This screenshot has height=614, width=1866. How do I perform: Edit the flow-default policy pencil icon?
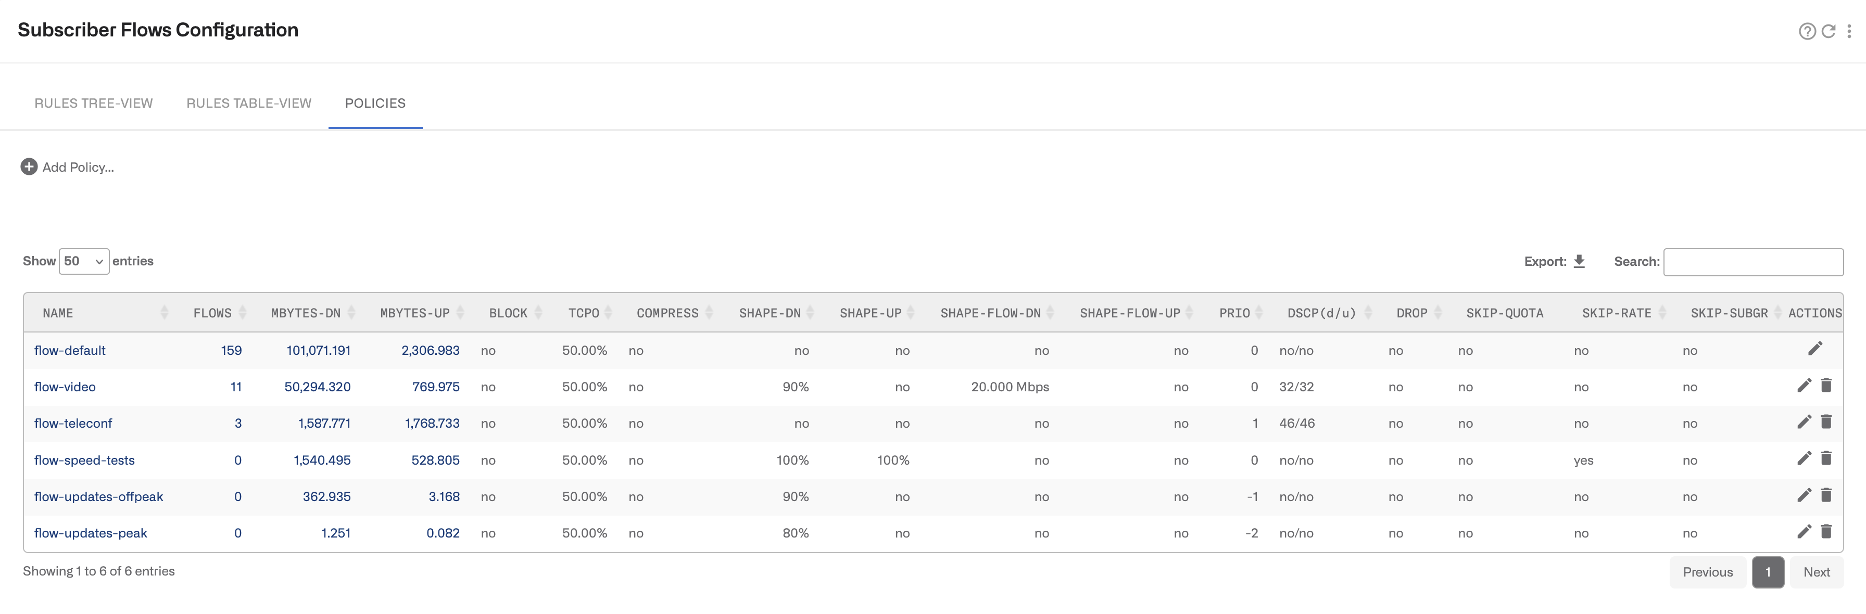click(x=1814, y=349)
